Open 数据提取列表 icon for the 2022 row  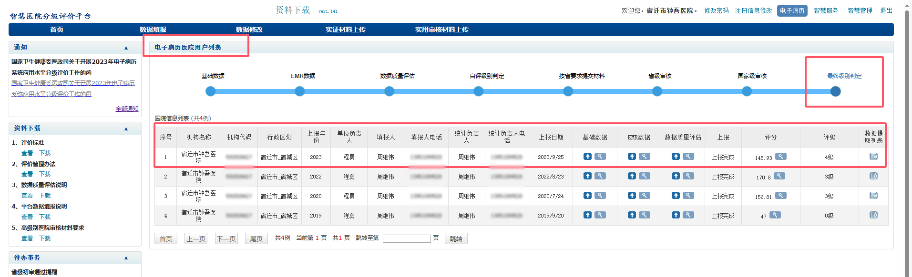(873, 176)
